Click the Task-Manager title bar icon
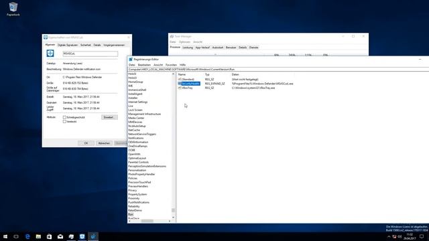Viewport: 429px width, 241px height. [172, 36]
